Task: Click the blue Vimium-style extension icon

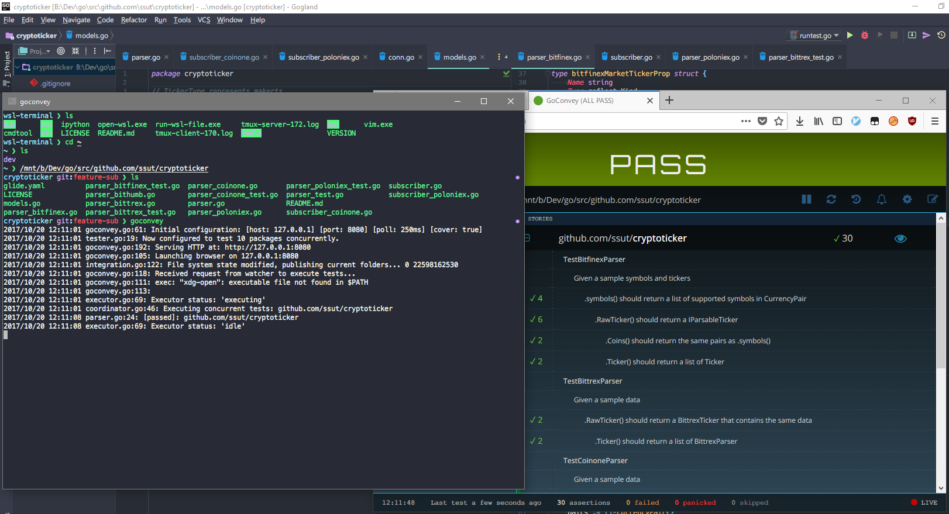Action: pyautogui.click(x=856, y=121)
